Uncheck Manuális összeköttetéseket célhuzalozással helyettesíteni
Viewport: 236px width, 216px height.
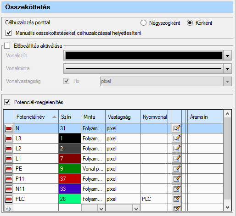click(8, 33)
